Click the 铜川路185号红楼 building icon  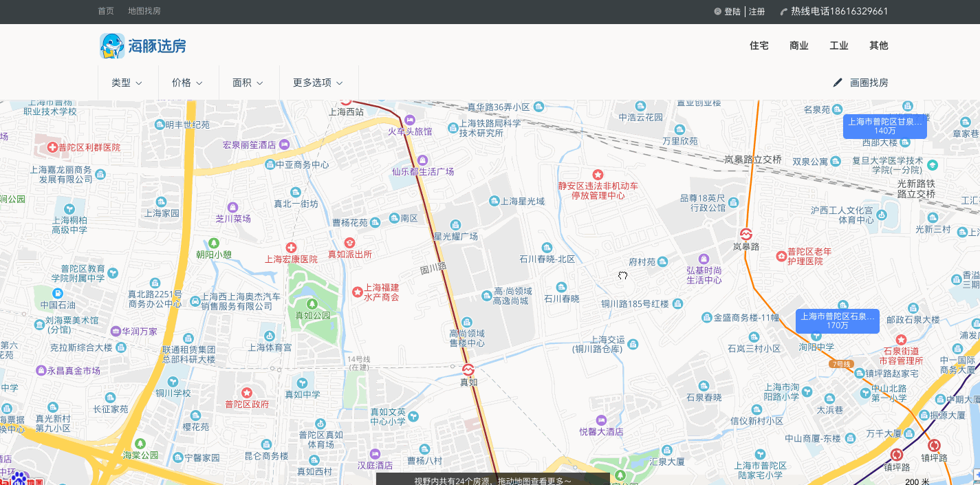[x=678, y=303]
